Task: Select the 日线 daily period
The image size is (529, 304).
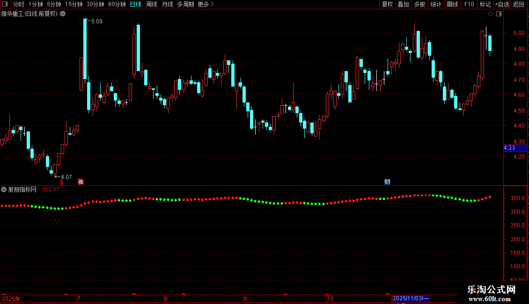Action: coord(136,4)
